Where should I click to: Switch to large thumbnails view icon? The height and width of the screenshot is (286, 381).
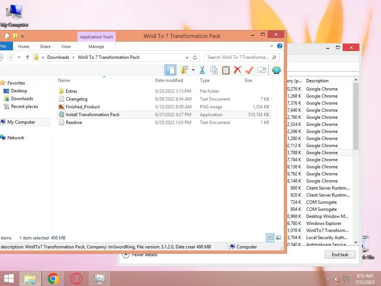pyautogui.click(x=278, y=238)
